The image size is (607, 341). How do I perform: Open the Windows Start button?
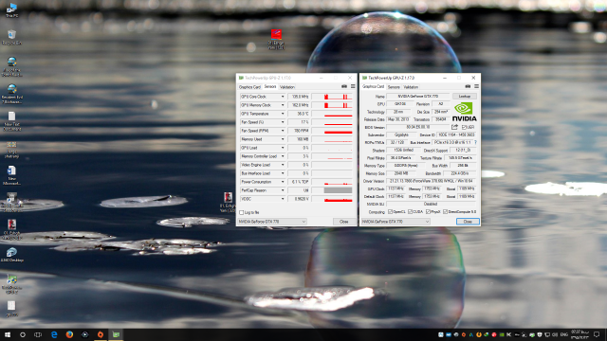coord(8,334)
